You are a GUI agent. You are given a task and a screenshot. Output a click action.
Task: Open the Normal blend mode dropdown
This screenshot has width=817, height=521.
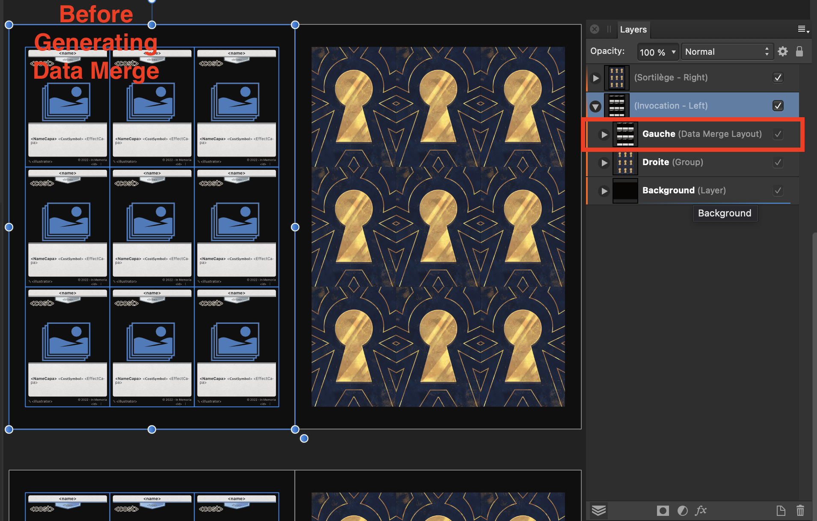click(x=727, y=52)
